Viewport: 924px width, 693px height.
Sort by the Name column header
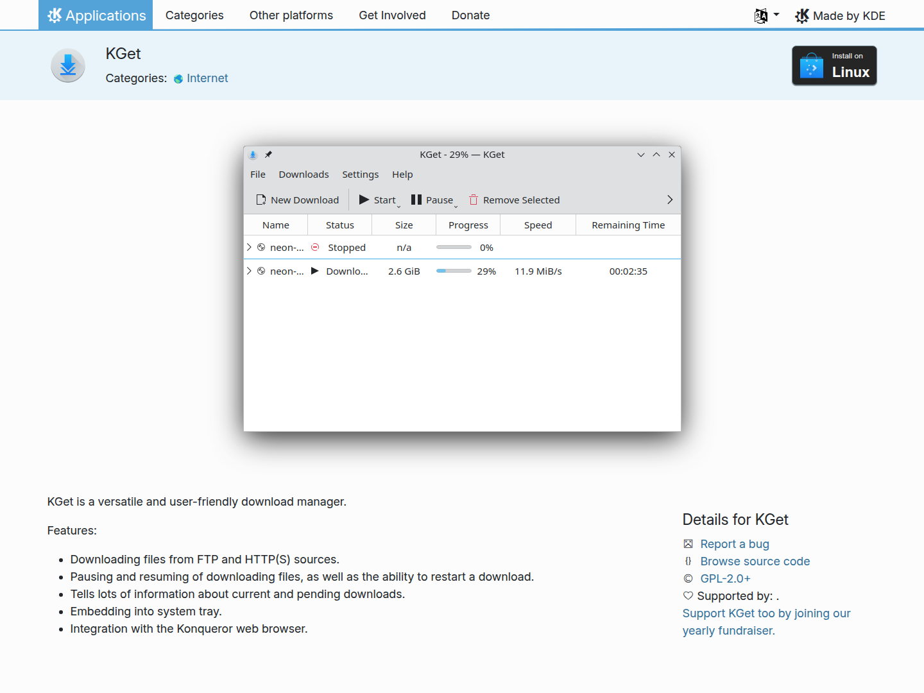click(x=276, y=225)
